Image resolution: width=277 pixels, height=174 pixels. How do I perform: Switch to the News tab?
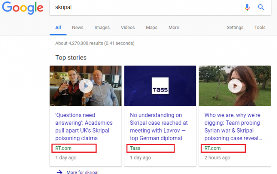[x=78, y=28]
